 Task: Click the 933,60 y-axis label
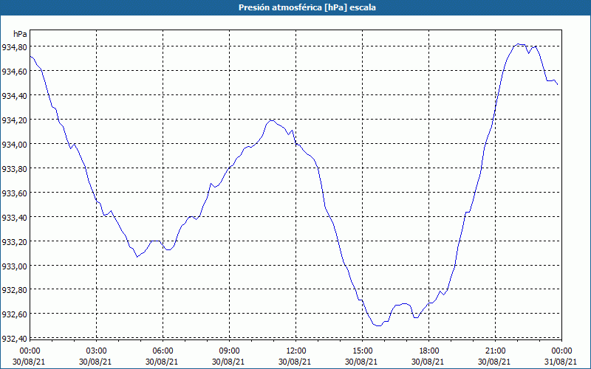[14, 193]
